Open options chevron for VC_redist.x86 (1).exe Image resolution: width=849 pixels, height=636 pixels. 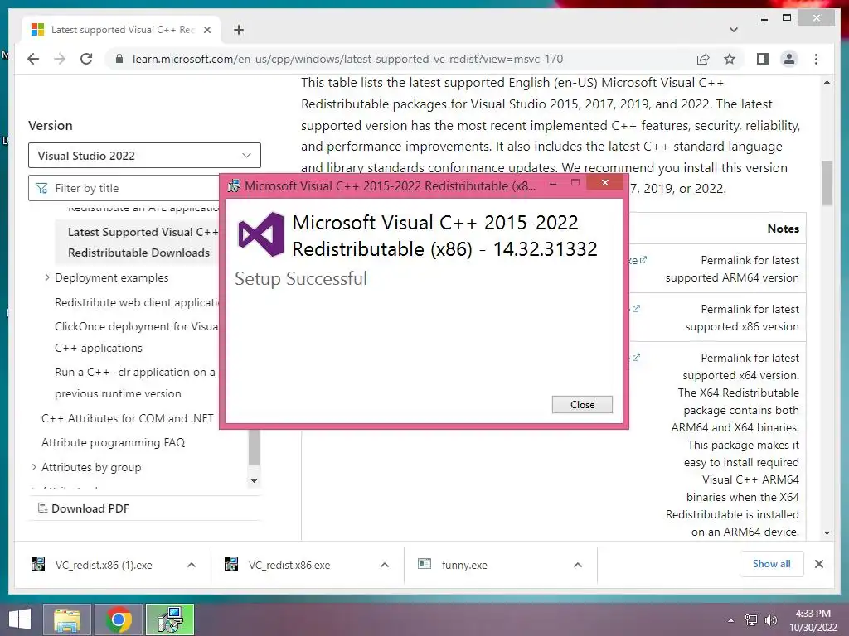tap(192, 565)
